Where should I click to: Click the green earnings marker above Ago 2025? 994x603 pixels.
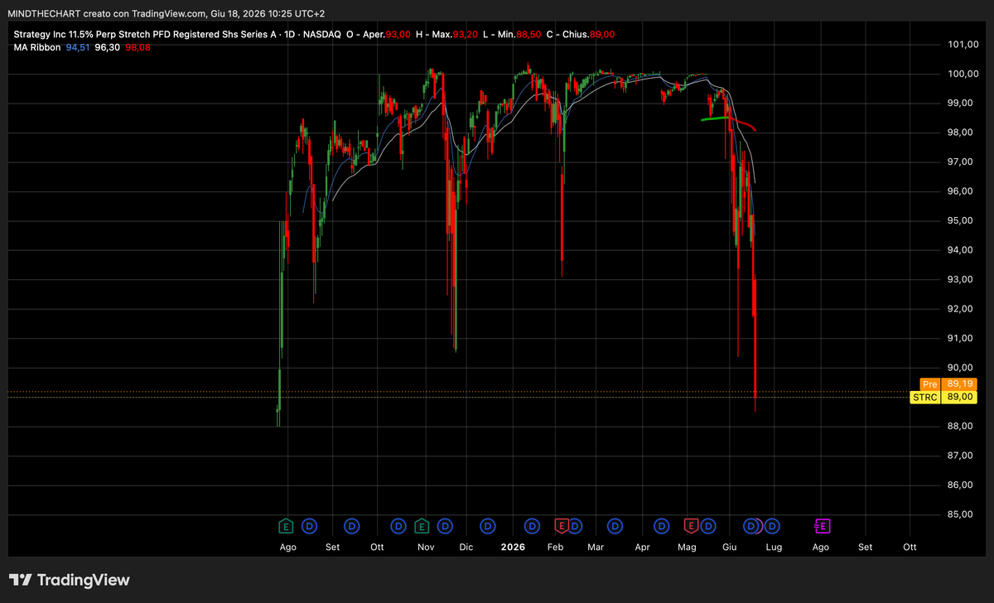[x=286, y=525]
